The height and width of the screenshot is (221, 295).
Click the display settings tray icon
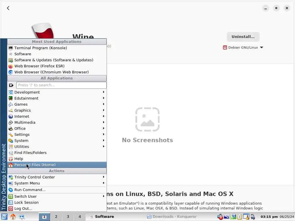click(x=226, y=217)
